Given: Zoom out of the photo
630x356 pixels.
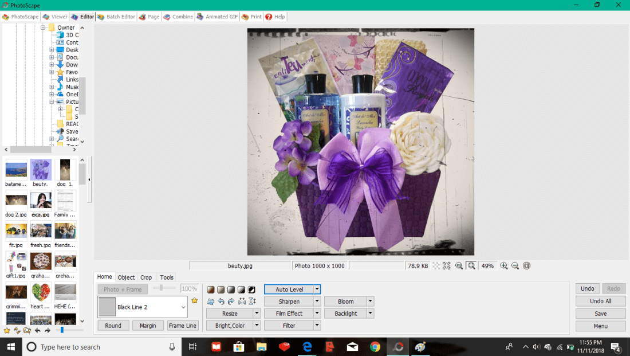Looking at the screenshot, I should (x=515, y=266).
